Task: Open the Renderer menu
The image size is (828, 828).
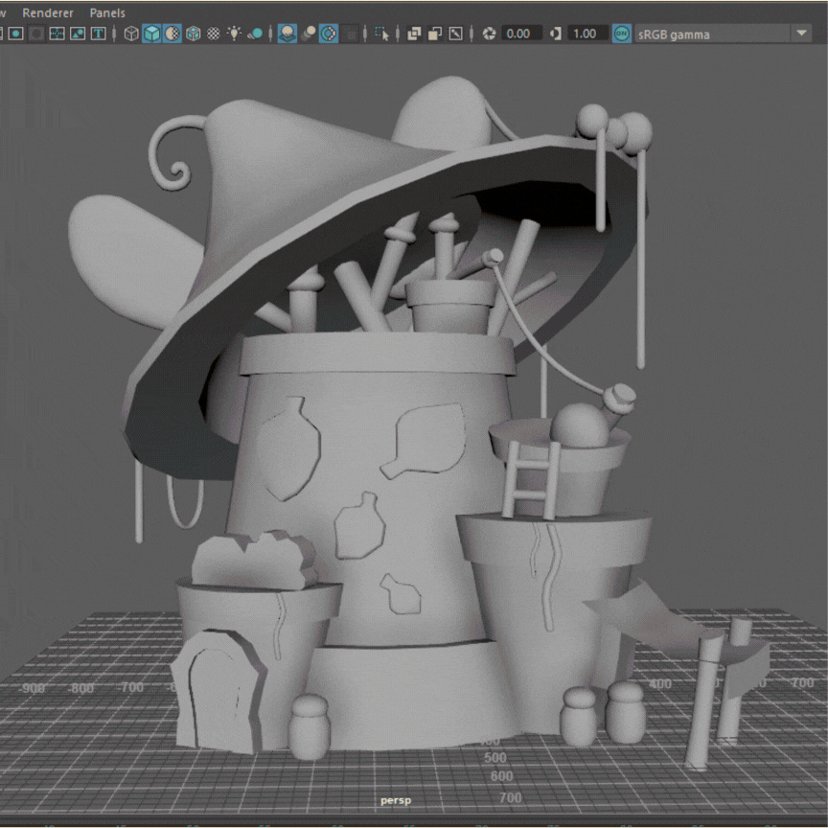Action: [48, 13]
